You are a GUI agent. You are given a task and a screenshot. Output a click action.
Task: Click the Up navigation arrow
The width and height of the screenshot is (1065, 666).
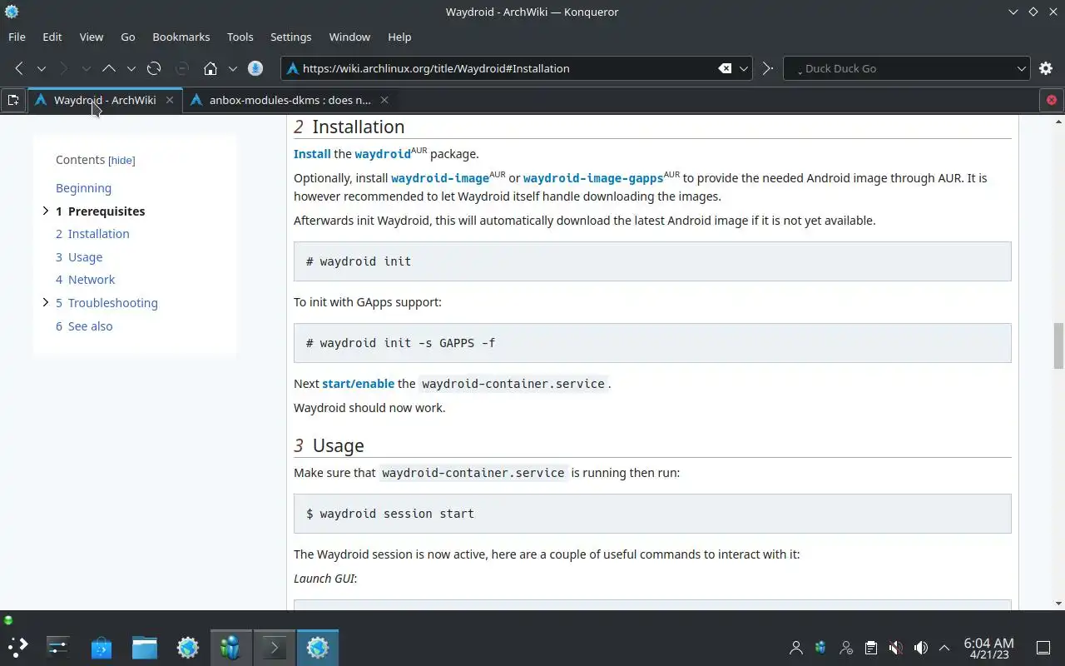(108, 68)
